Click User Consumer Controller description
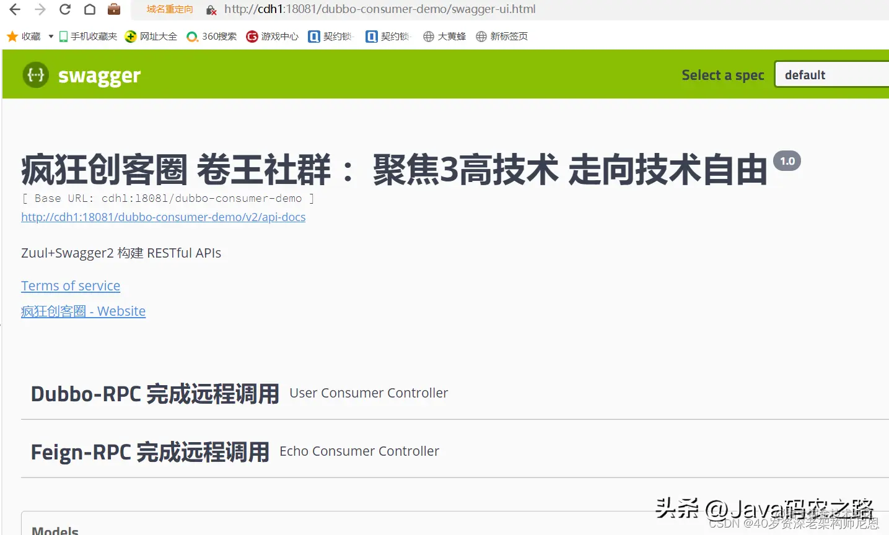 (x=369, y=393)
